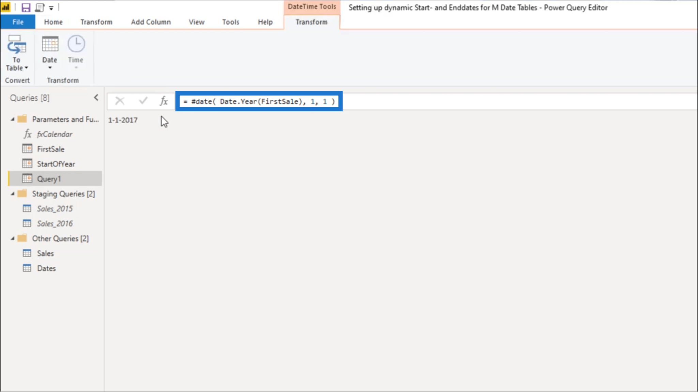Select the fxCalendar function query
This screenshot has width=698, height=392.
[54, 134]
